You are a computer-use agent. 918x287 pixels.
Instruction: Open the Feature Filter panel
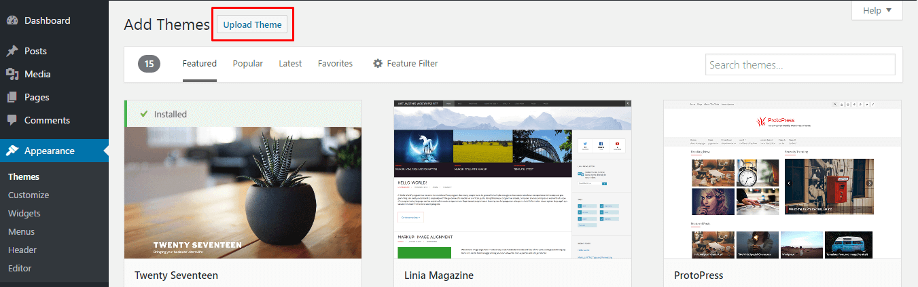(x=405, y=63)
